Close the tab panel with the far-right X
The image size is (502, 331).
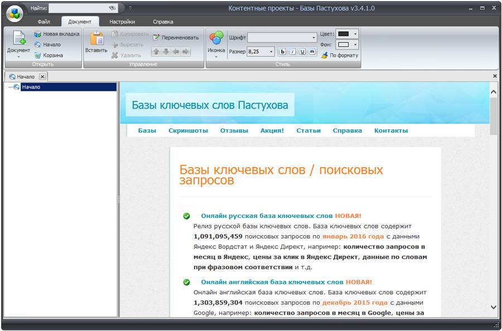tap(495, 76)
